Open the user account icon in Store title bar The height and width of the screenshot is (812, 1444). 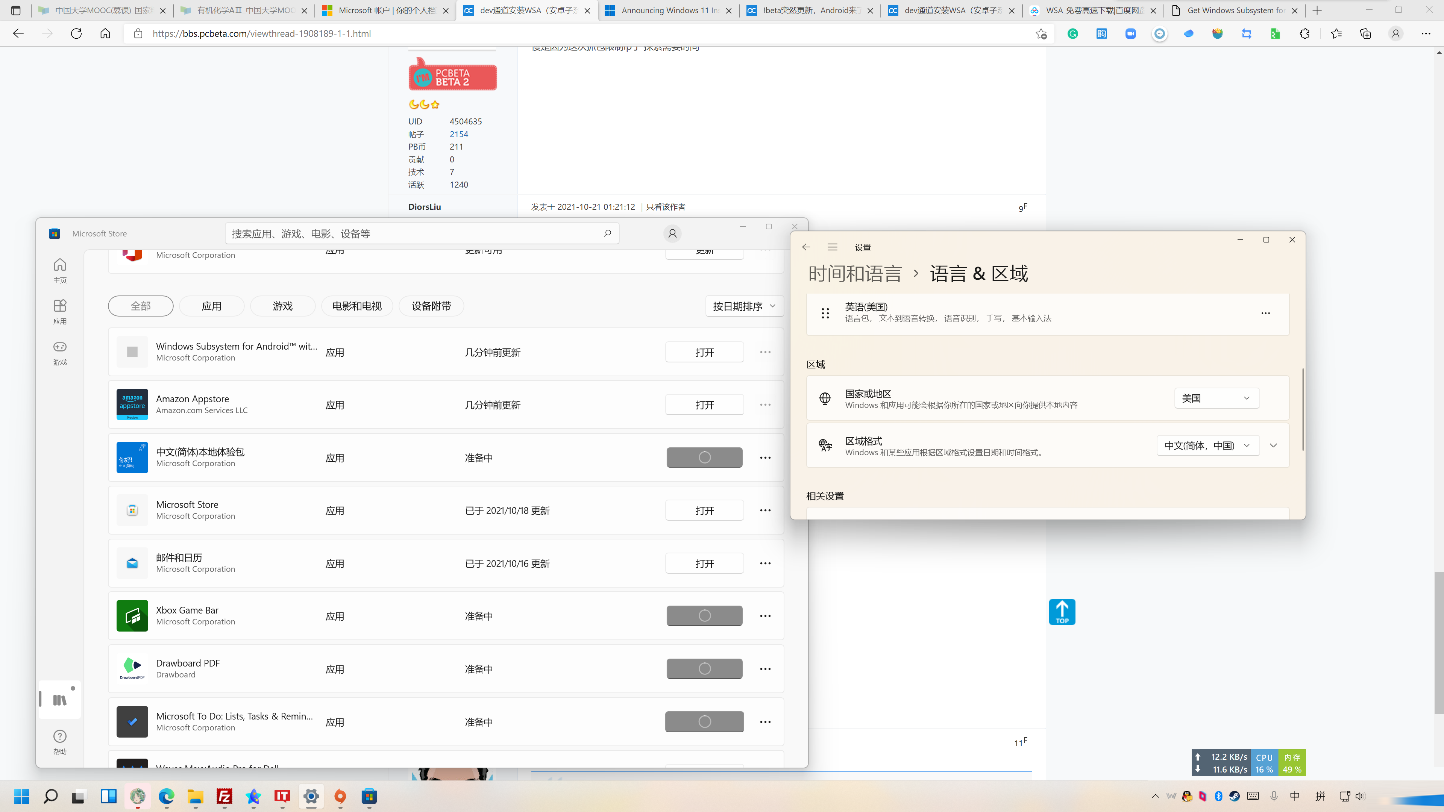click(x=672, y=234)
